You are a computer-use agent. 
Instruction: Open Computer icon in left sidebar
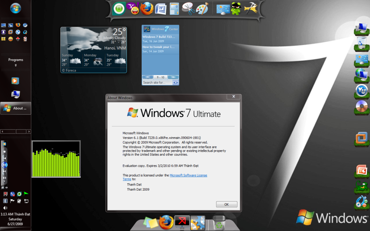point(16,94)
